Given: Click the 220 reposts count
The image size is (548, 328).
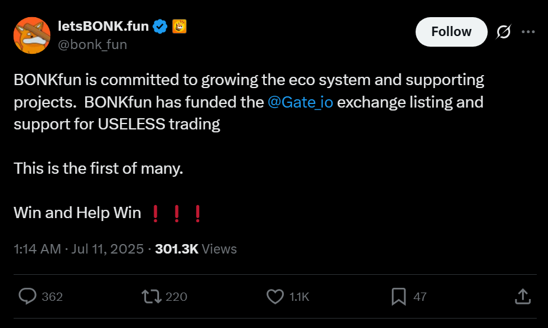Looking at the screenshot, I should tap(176, 297).
